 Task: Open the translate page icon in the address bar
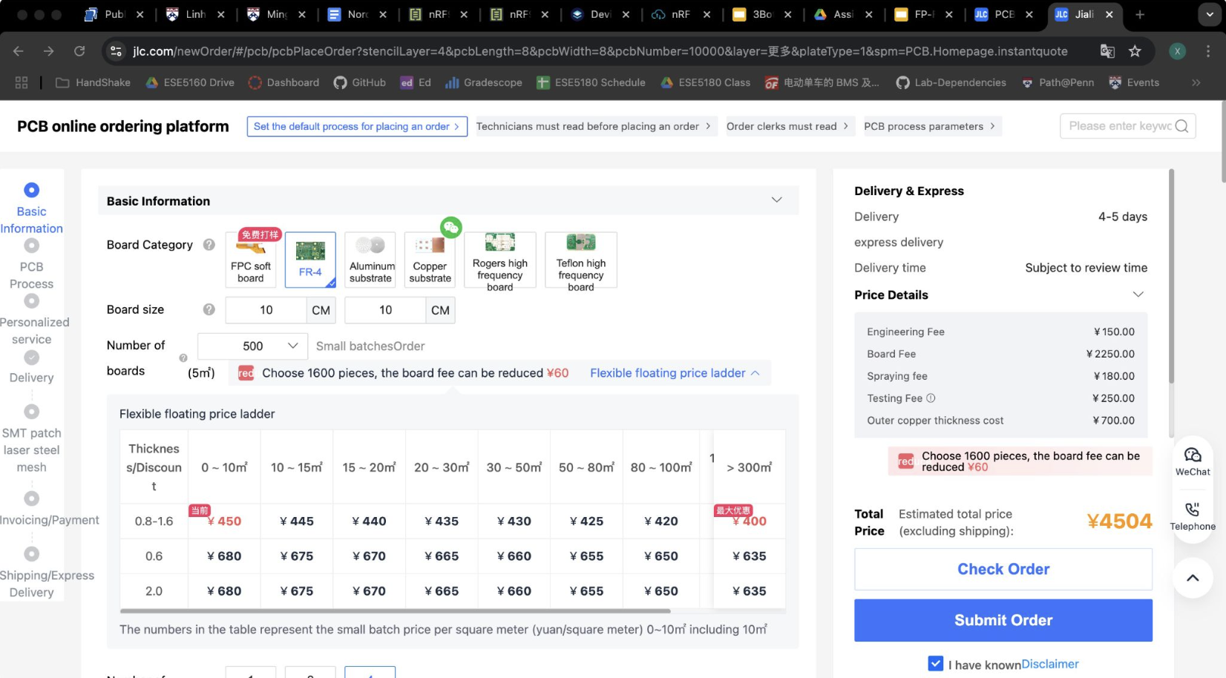tap(1107, 51)
